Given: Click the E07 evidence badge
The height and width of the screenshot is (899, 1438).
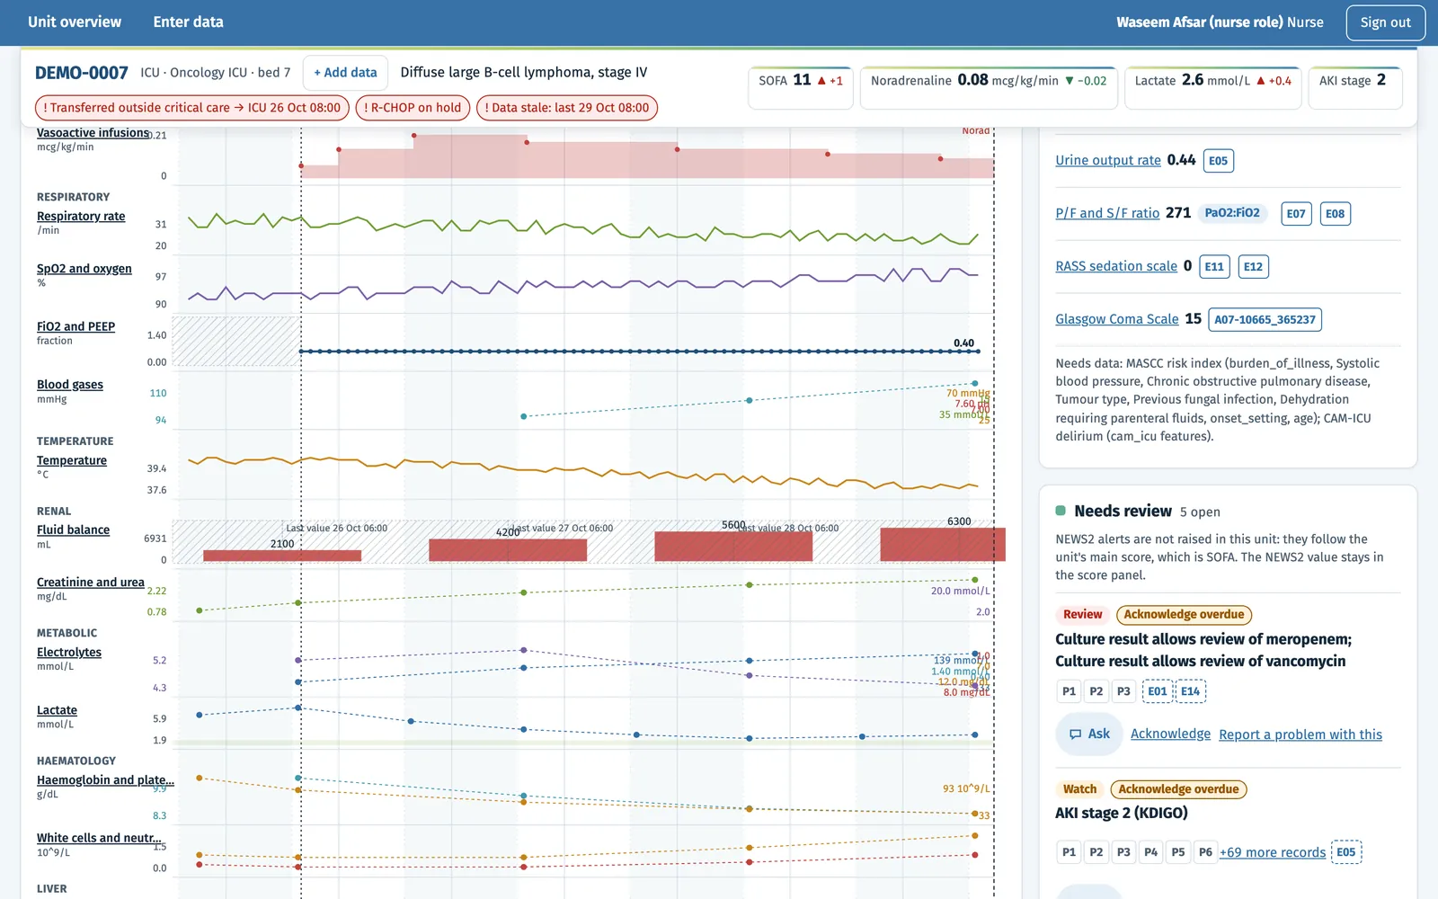Looking at the screenshot, I should [1296, 214].
